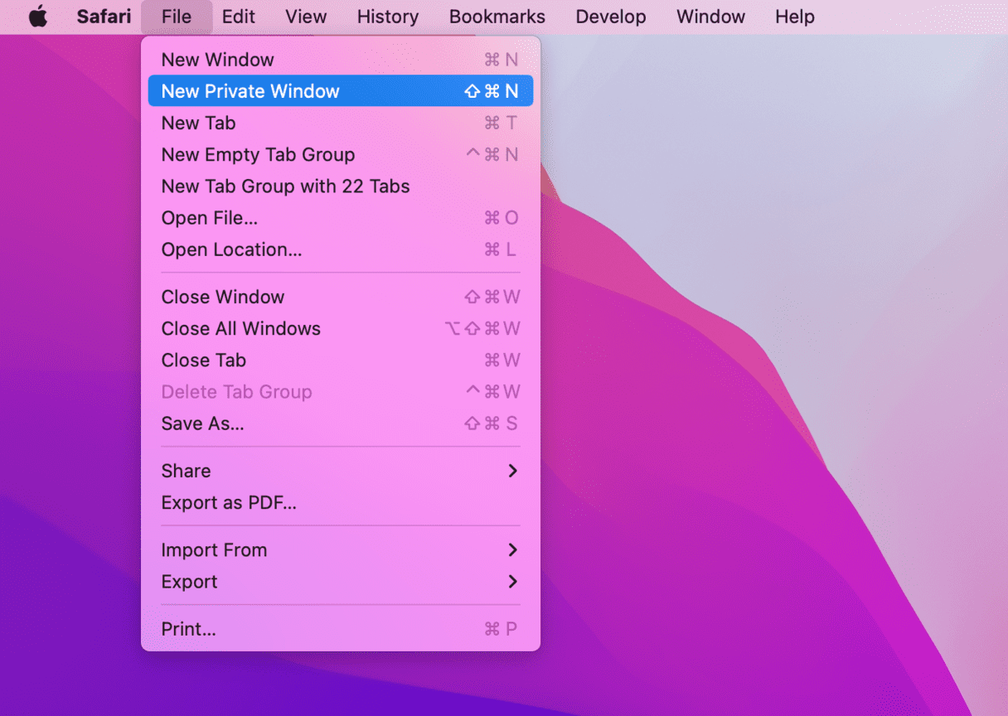Image resolution: width=1008 pixels, height=716 pixels.
Task: Choose New Window from File menu
Action: 217,60
